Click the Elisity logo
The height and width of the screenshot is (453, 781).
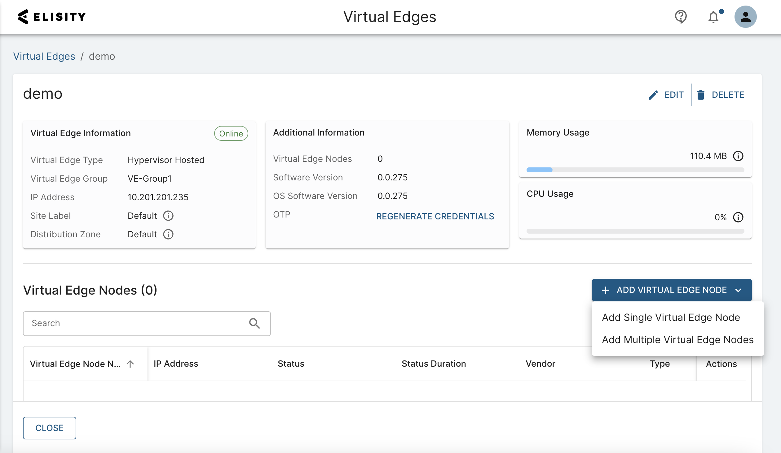coord(52,17)
